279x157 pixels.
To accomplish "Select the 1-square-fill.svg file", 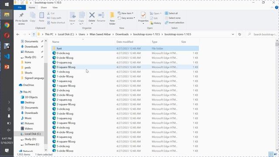I will click(125, 85).
